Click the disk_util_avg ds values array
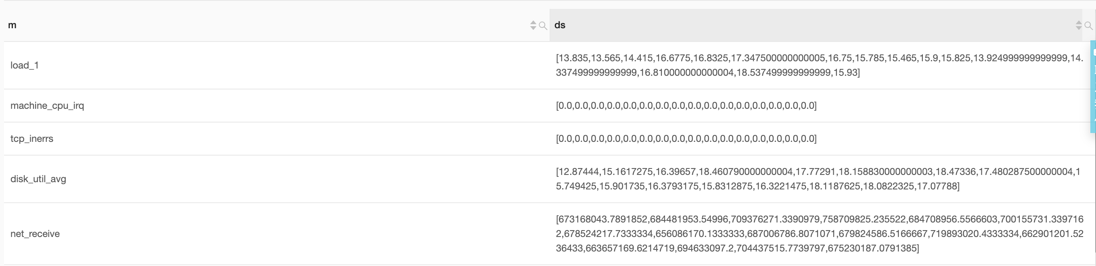The height and width of the screenshot is (266, 1096). (818, 179)
